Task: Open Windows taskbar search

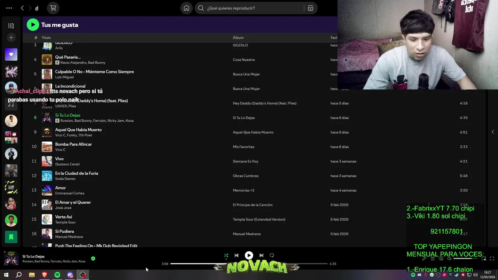Action: click(x=19, y=275)
